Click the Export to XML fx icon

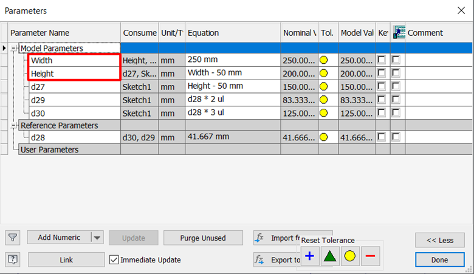[x=259, y=259]
